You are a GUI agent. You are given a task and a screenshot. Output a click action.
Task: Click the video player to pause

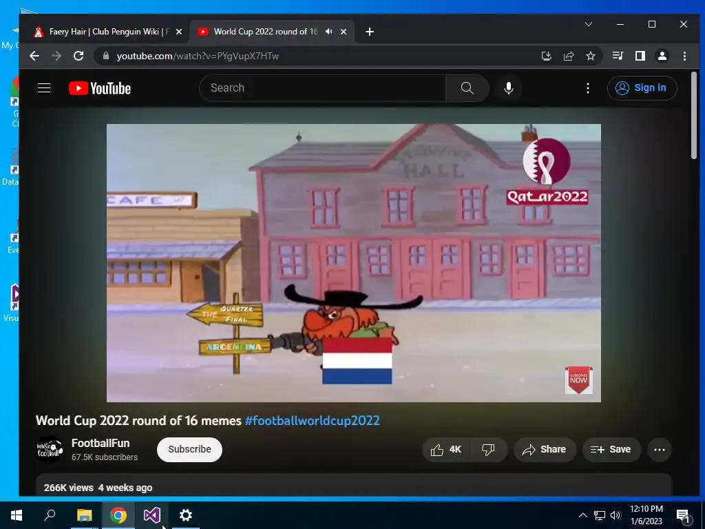click(353, 262)
